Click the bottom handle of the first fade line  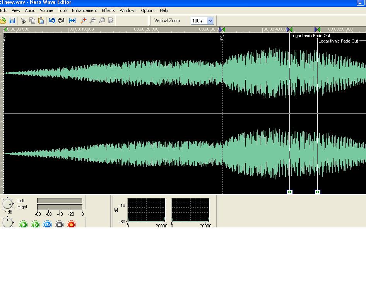(x=290, y=192)
